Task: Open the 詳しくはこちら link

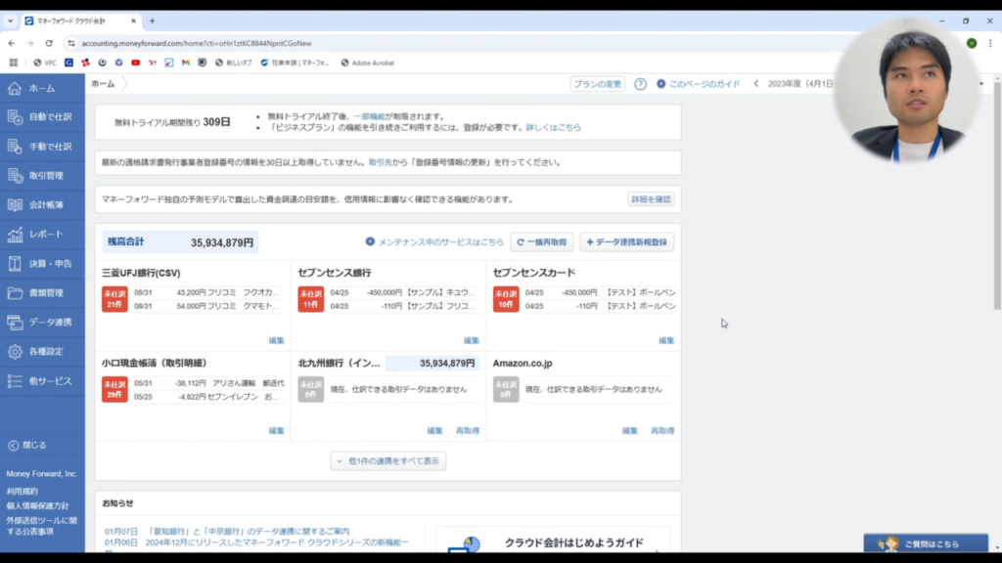Action: click(x=553, y=128)
